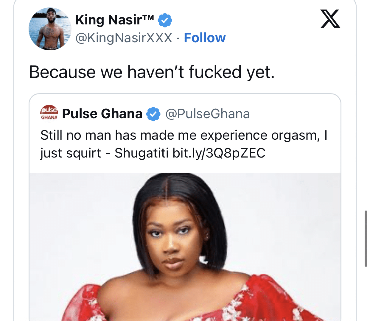Click the scrollbar track above the thumb
Viewport: 370px width, 321px height.
pos(366,104)
